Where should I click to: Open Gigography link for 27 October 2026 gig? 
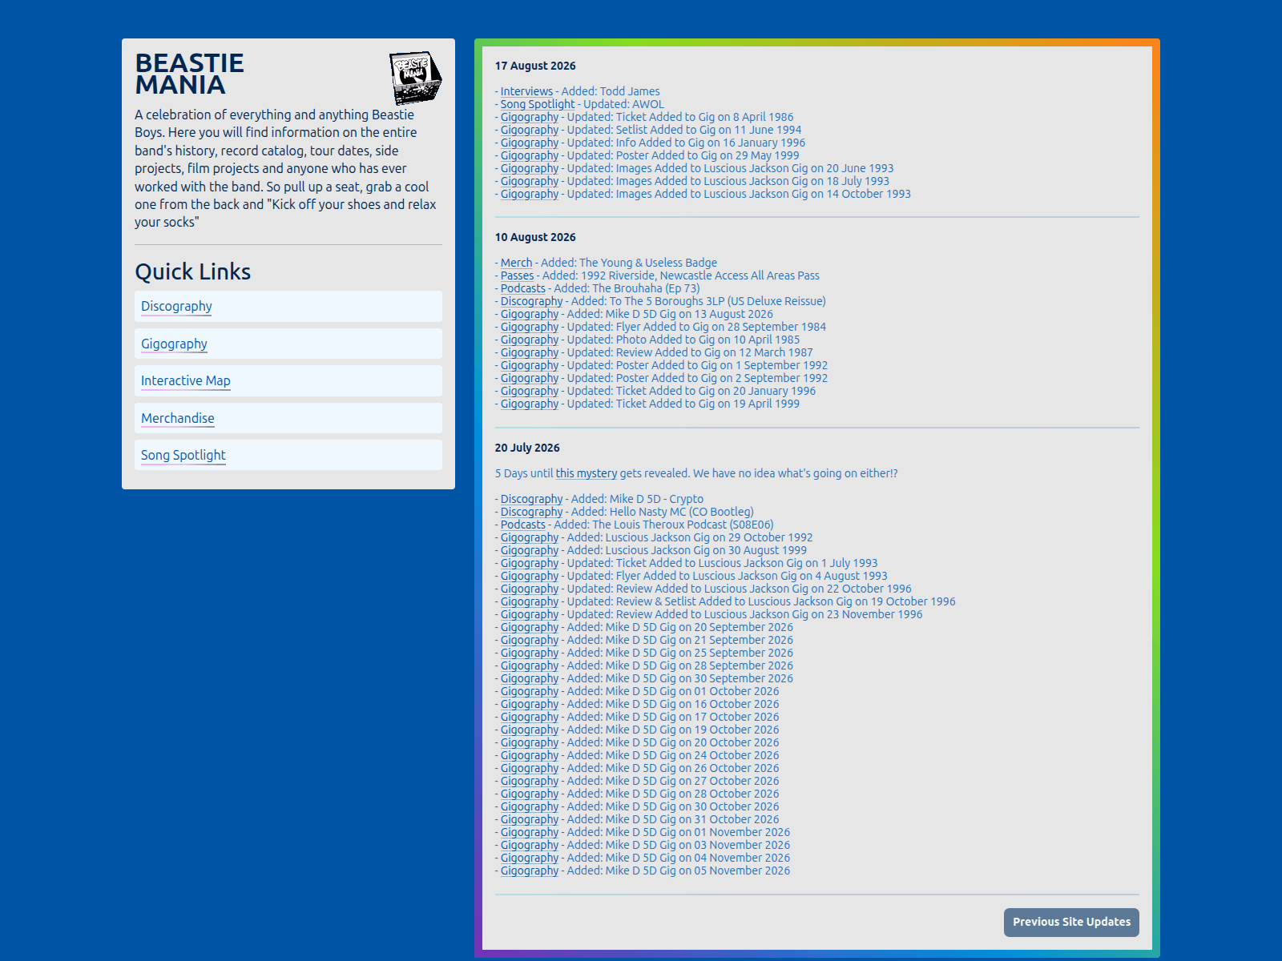[530, 781]
